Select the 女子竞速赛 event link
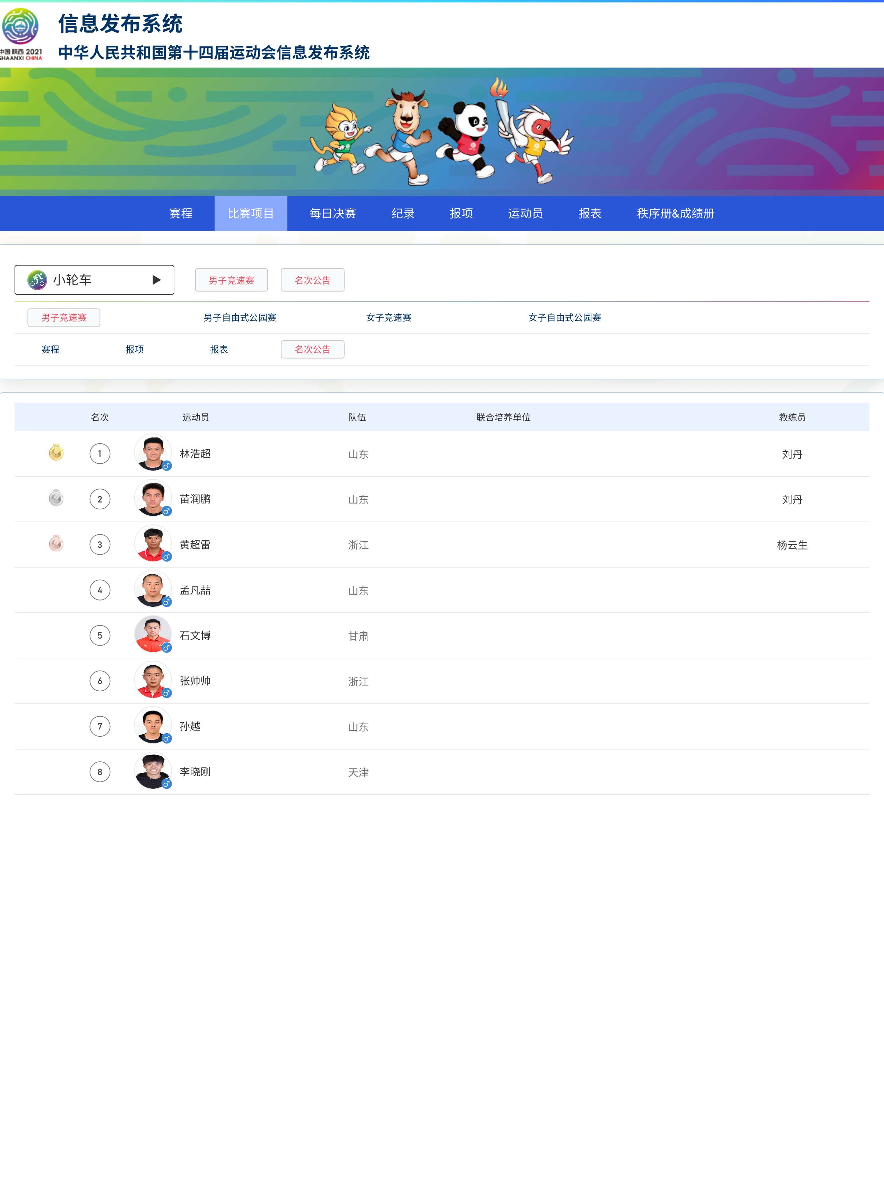Screen dimensions: 884x1182 389,317
